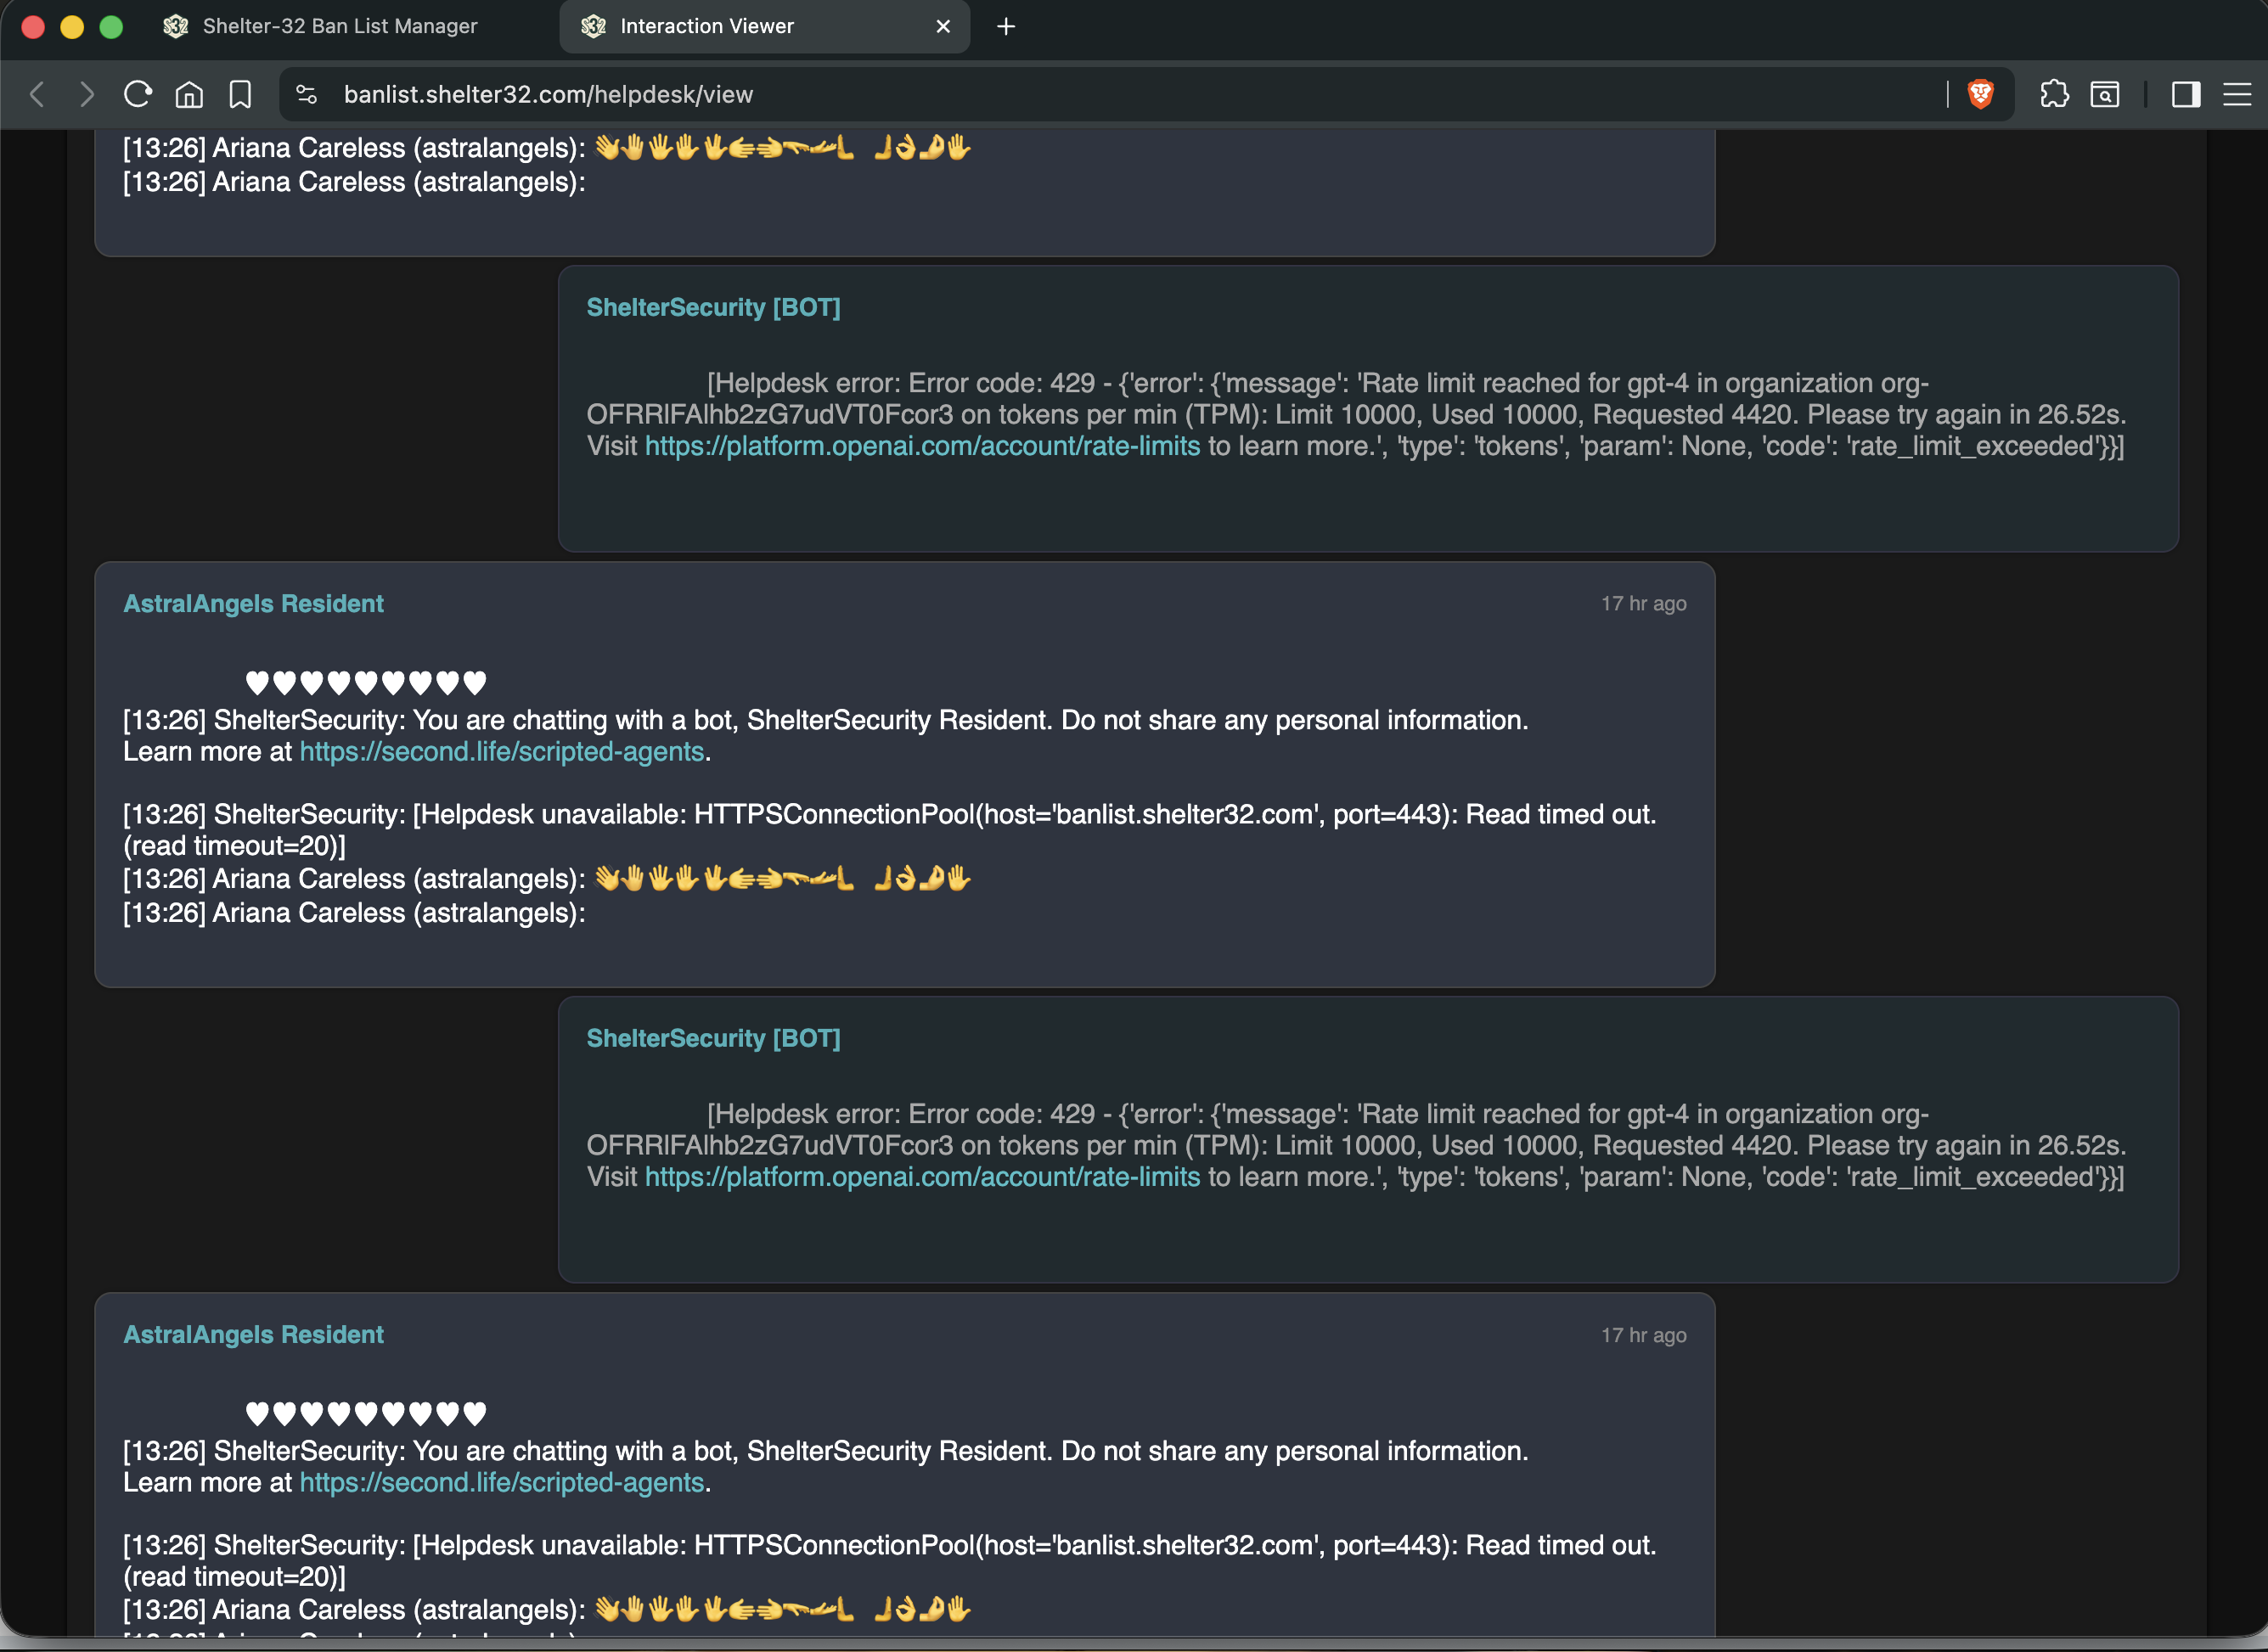
Task: Open site settings icon in address bar
Action: point(307,94)
